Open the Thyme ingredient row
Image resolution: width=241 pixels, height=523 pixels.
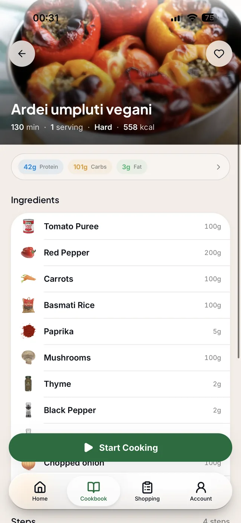point(120,384)
